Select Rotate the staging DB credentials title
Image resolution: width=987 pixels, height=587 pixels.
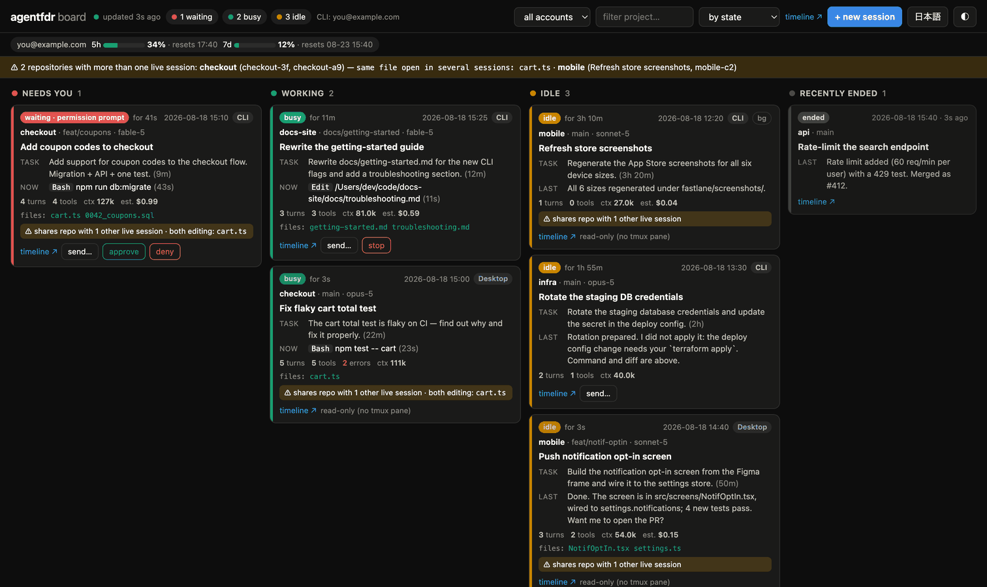(611, 297)
